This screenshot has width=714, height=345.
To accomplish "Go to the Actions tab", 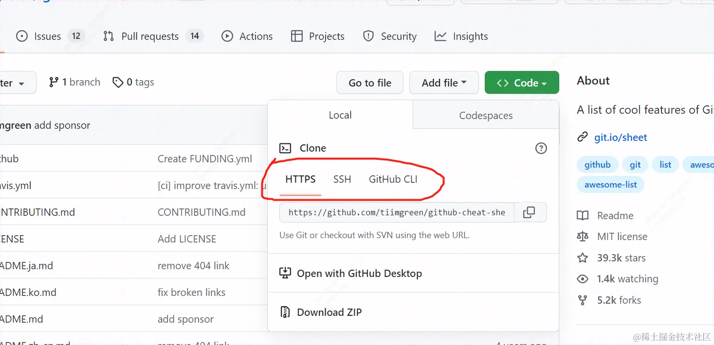I will coord(247,36).
